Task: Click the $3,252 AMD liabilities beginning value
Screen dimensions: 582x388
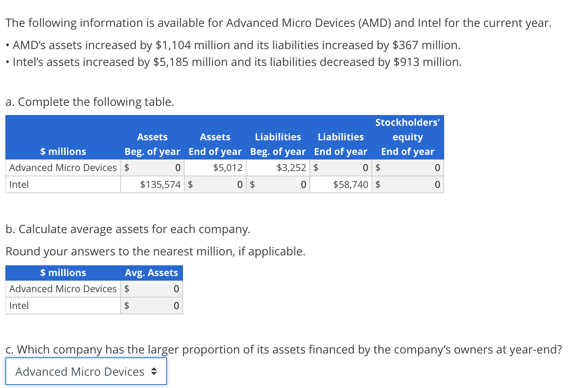Action: (291, 168)
